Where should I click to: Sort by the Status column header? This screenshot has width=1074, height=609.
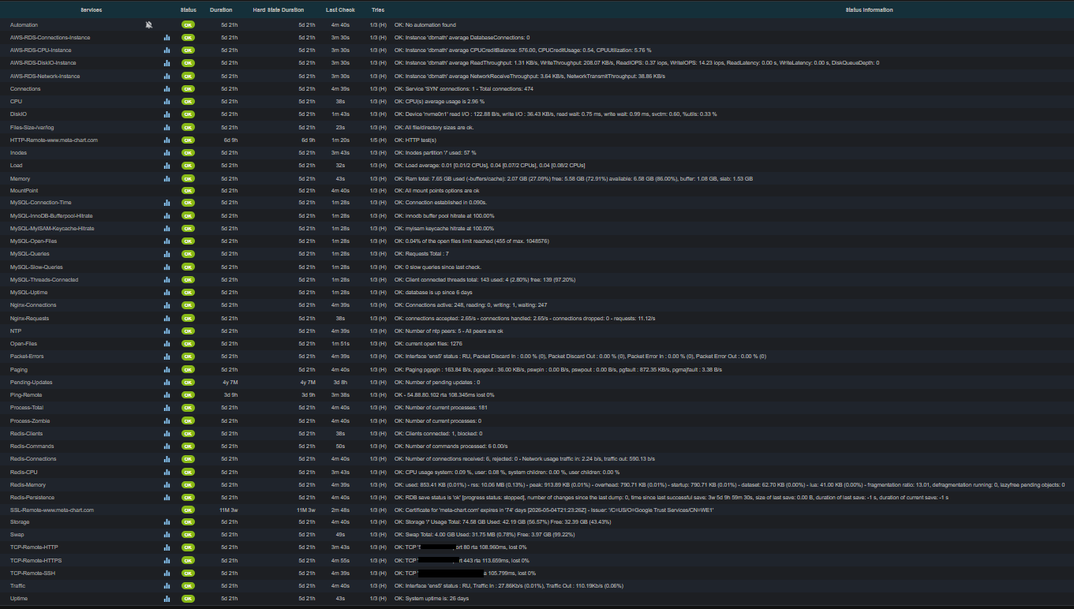pos(188,10)
